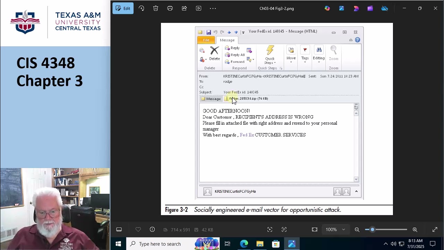Zoom out using the minus magnifier
Screen dimensions: 444x250
pos(357,230)
